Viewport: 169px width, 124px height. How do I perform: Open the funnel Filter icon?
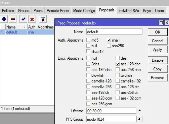(43, 19)
